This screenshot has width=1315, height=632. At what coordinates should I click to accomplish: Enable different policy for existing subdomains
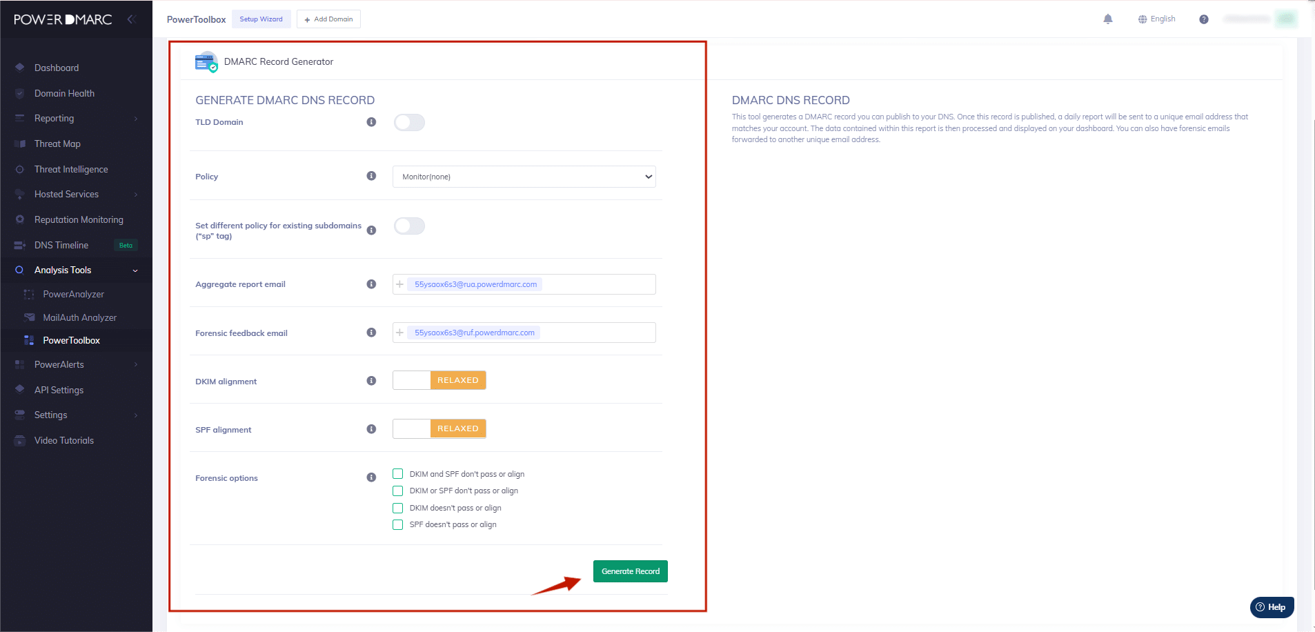[x=408, y=226]
